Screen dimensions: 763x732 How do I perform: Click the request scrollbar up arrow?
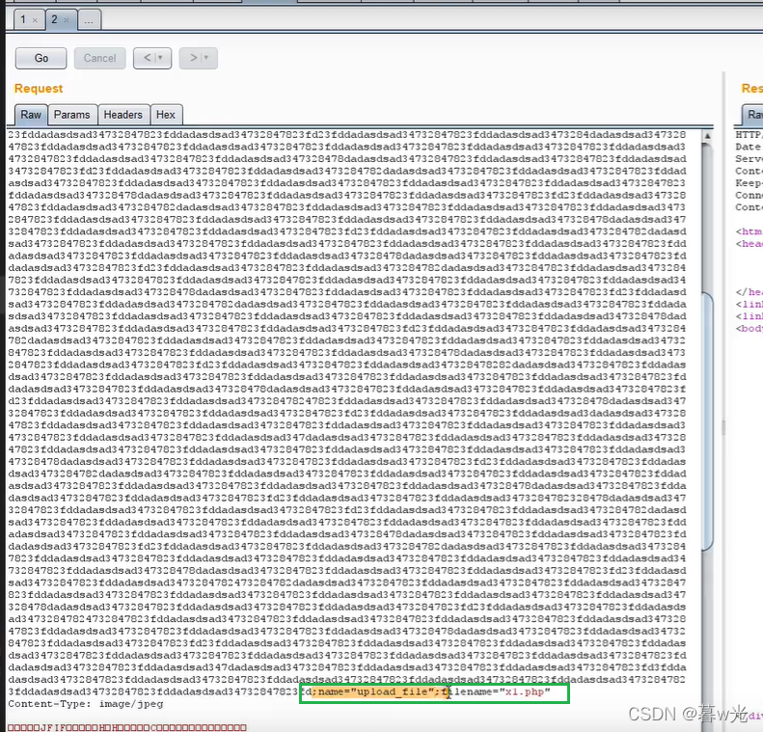(707, 137)
